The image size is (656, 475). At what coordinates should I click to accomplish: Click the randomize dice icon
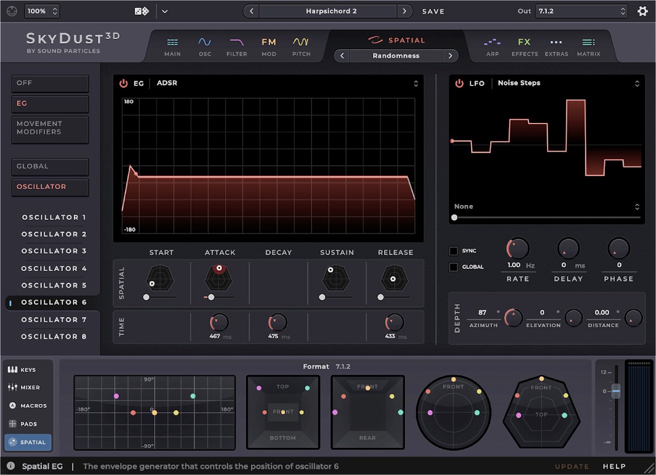tap(141, 11)
